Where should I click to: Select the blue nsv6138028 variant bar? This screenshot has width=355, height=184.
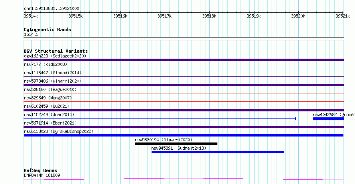[183, 135]
